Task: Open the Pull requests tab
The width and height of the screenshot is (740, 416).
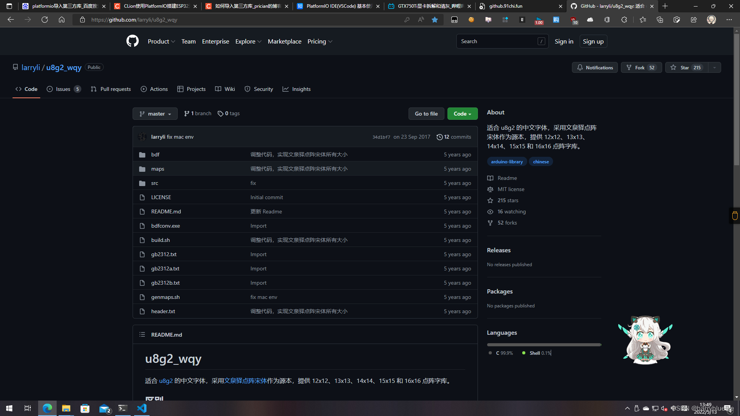Action: tap(111, 89)
